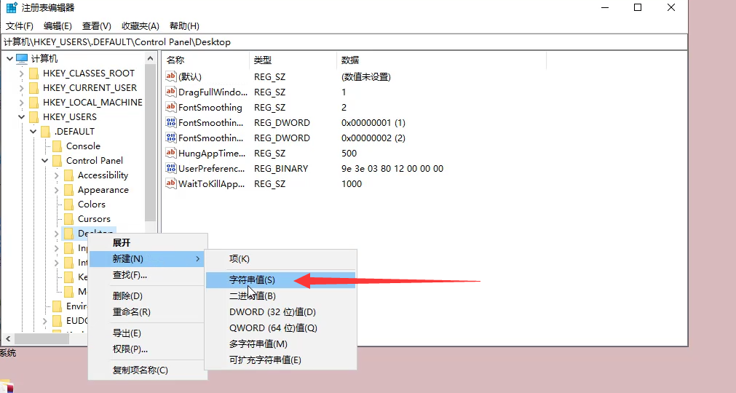Choose 重命名(R) in context menu

(146, 312)
